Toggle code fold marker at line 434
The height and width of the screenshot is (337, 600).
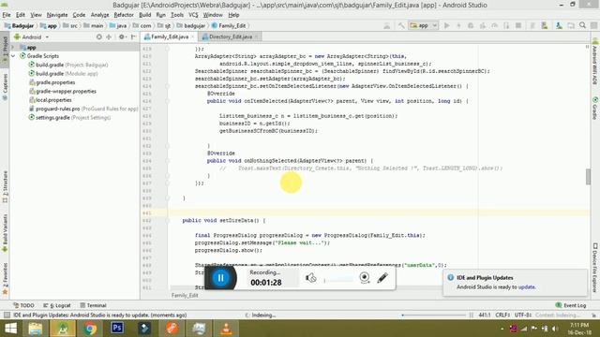coord(167,161)
